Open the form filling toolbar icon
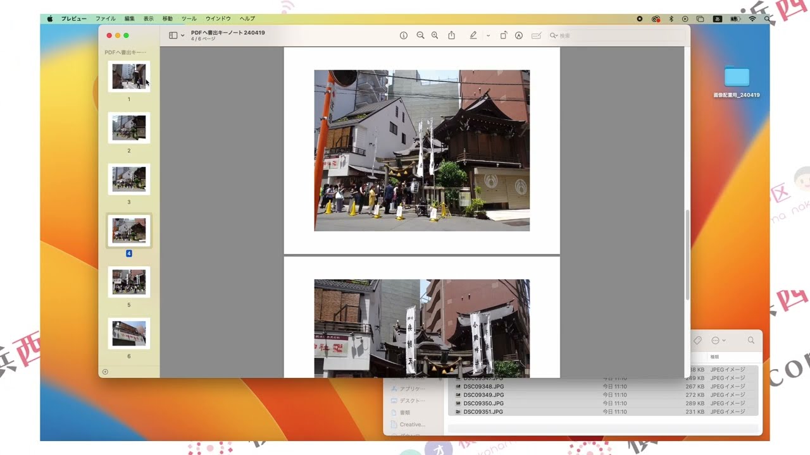Screen dimensions: 810x455 tap(537, 35)
